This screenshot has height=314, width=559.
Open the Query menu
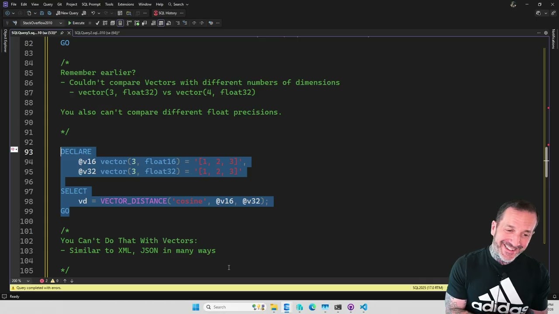[48, 4]
